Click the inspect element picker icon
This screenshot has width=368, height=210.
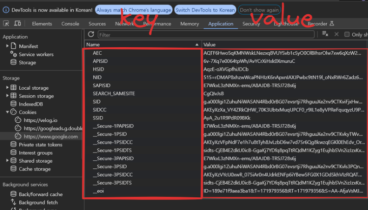point(6,23)
